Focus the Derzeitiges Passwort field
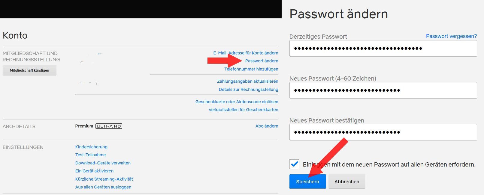The image size is (484, 195). (x=383, y=48)
